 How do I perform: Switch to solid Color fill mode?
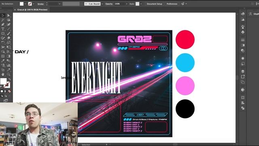pyautogui.click(x=2, y=91)
